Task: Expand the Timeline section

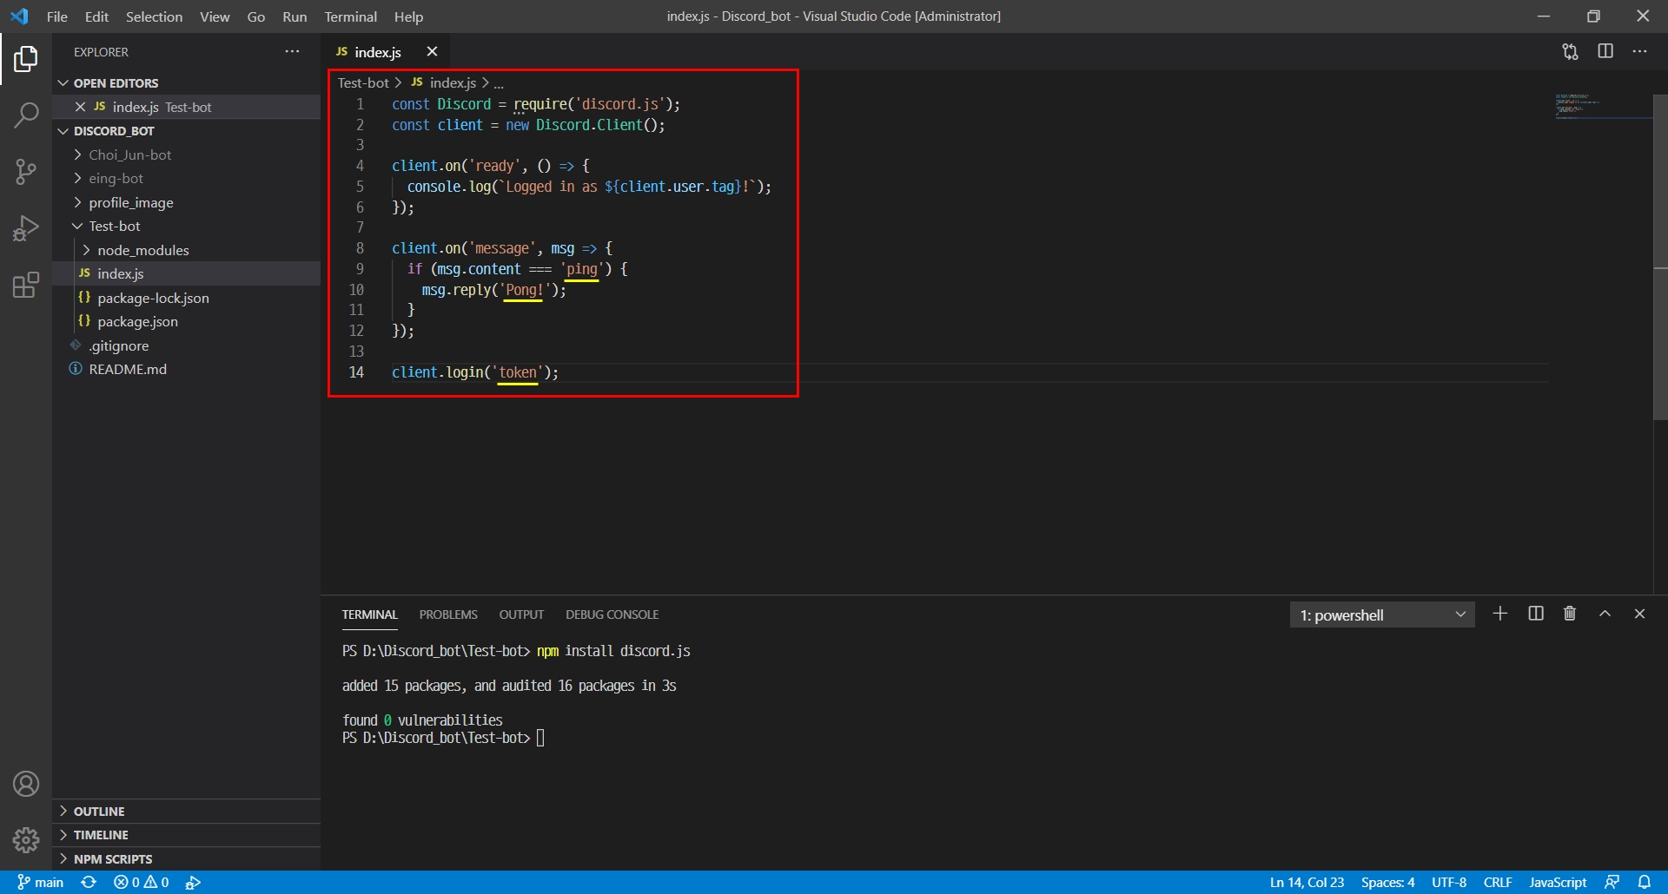Action: point(187,835)
